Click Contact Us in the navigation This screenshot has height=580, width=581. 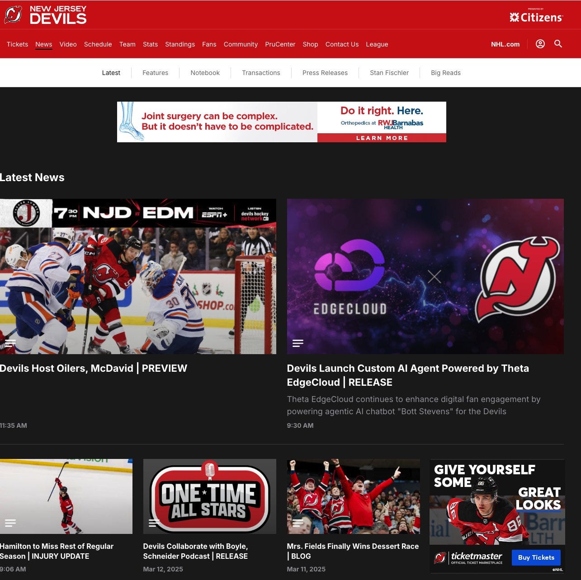pyautogui.click(x=342, y=44)
